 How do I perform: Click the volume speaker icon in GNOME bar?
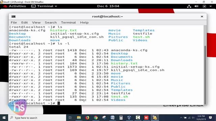coord(196,6)
